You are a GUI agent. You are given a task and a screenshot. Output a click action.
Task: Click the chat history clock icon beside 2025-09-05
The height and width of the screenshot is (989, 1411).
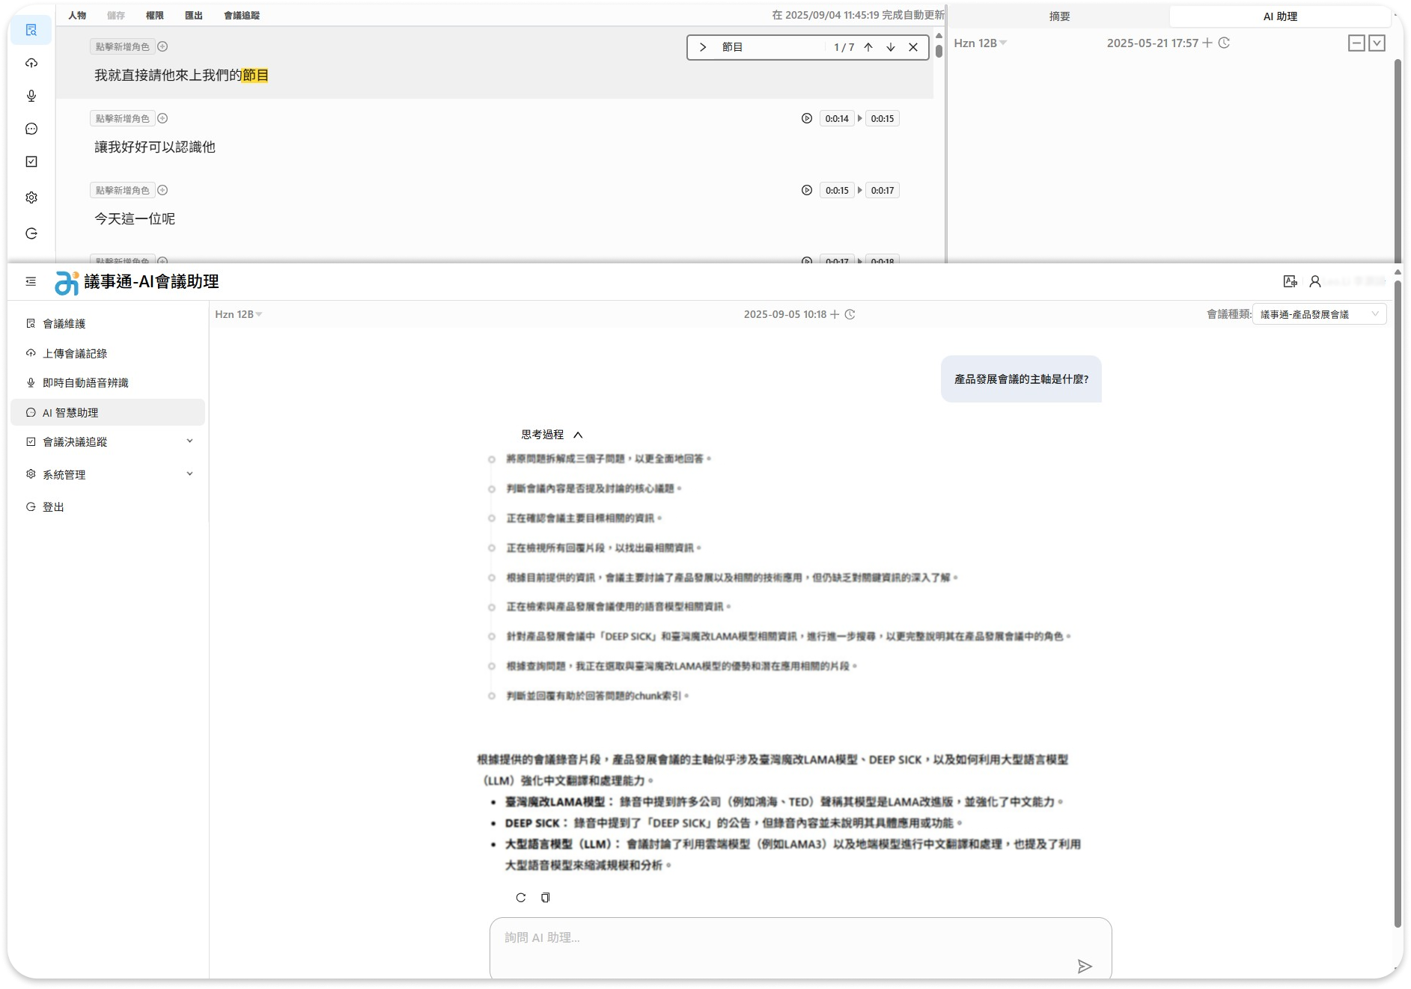(850, 314)
